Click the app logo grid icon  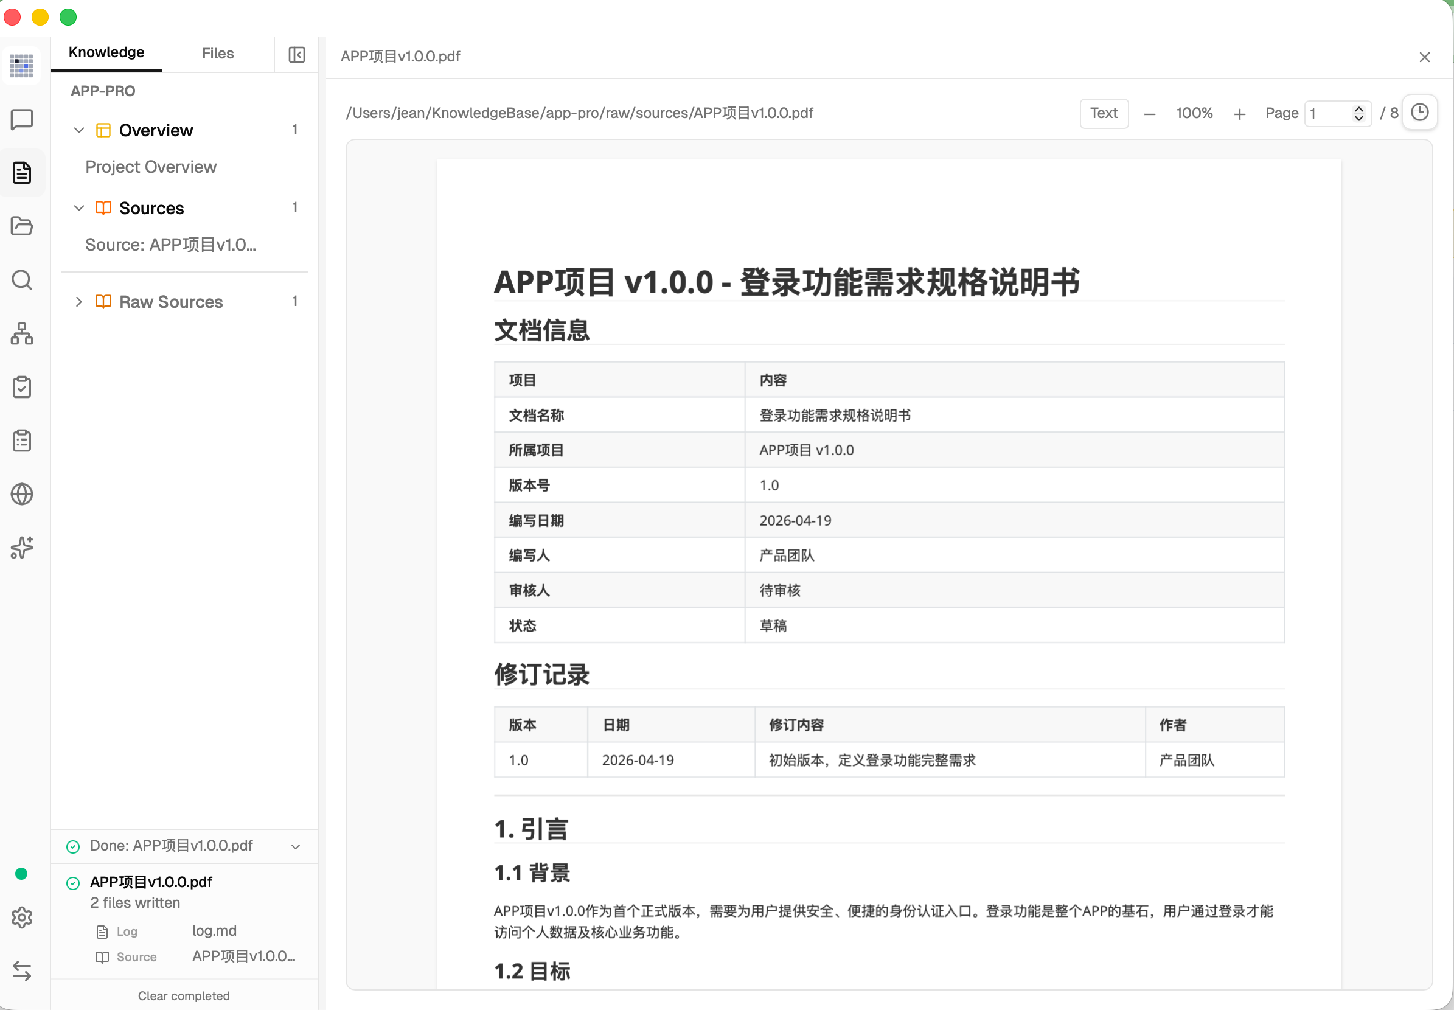[22, 65]
